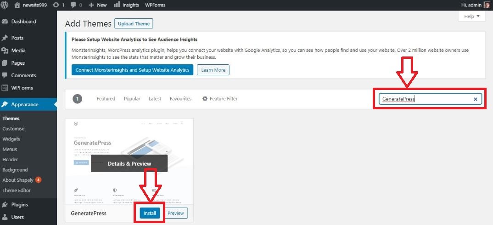Open Customise submenu item
Viewport: 493px width, 225px height.
(x=13, y=129)
